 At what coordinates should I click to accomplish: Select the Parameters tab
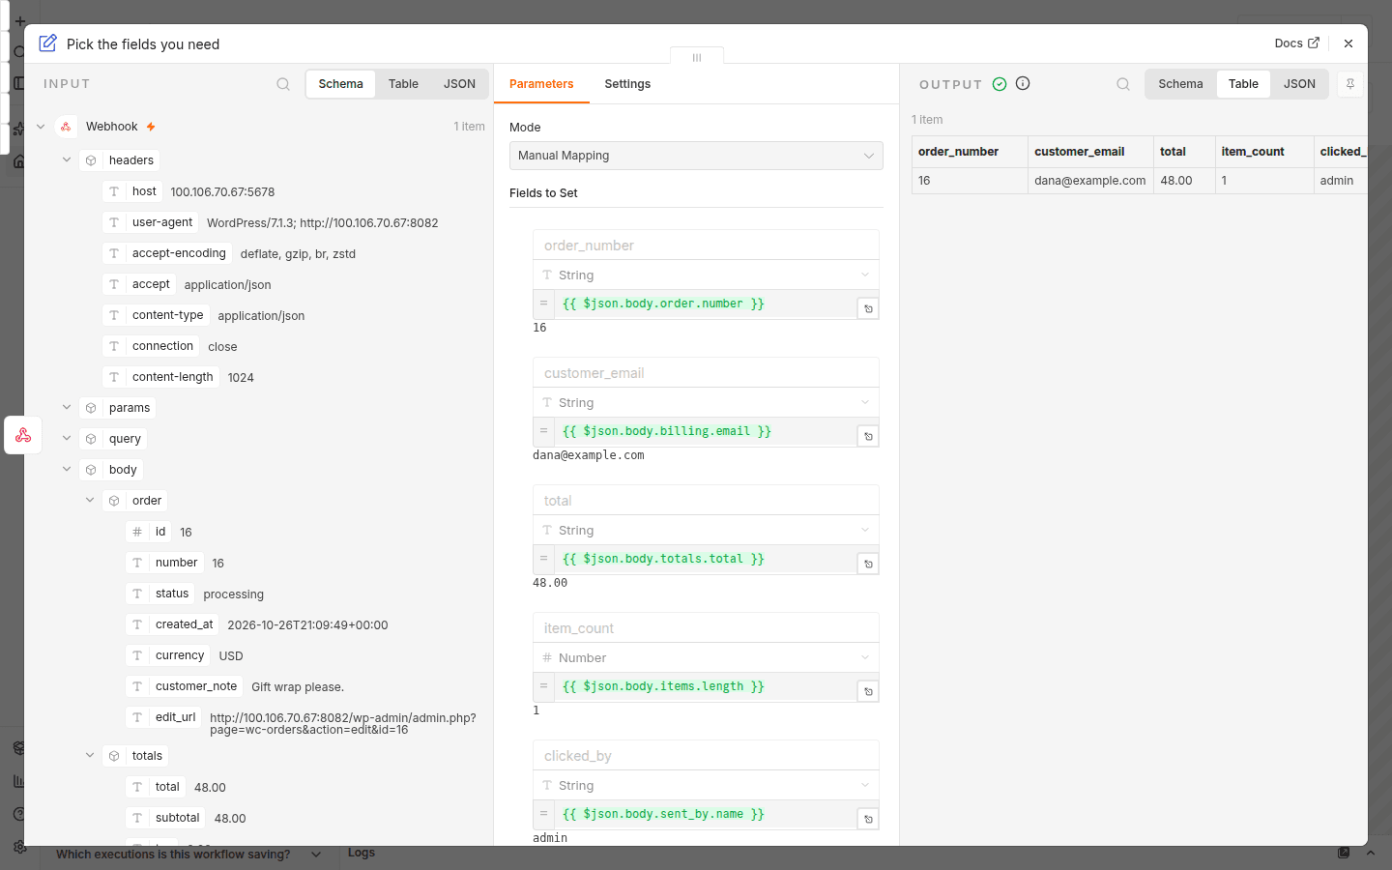tap(541, 84)
